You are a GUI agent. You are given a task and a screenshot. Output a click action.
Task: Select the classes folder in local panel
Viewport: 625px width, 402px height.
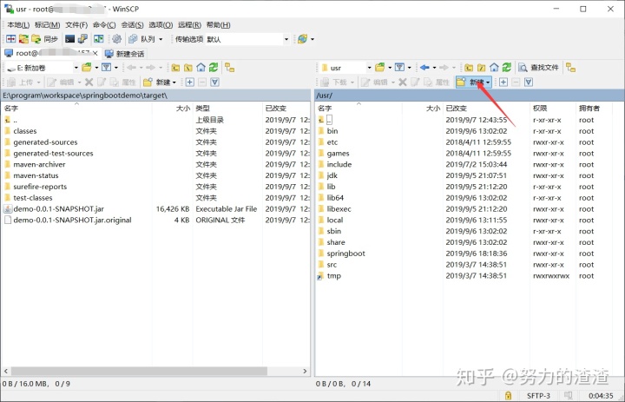[x=24, y=131]
